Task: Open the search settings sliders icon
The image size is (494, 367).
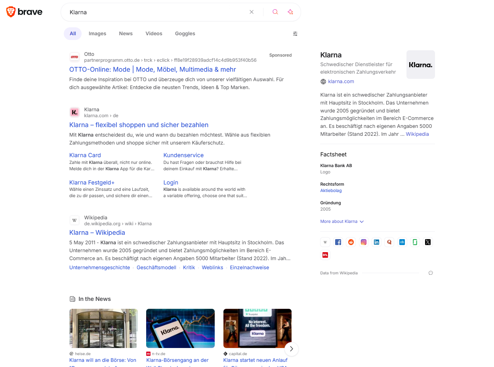Action: point(295,34)
